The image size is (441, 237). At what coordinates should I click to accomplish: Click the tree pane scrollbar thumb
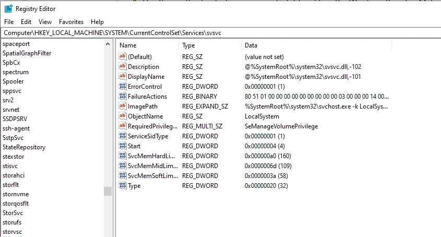[x=108, y=191]
